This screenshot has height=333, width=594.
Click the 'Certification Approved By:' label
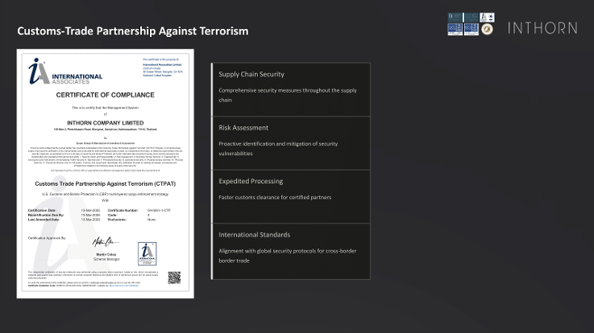[47, 238]
